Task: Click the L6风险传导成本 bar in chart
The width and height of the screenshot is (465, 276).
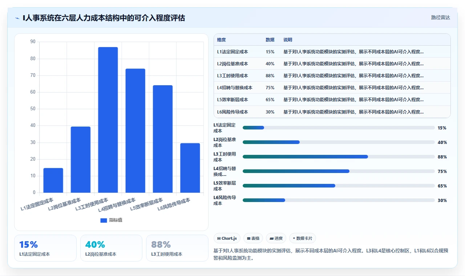Action: (x=190, y=168)
